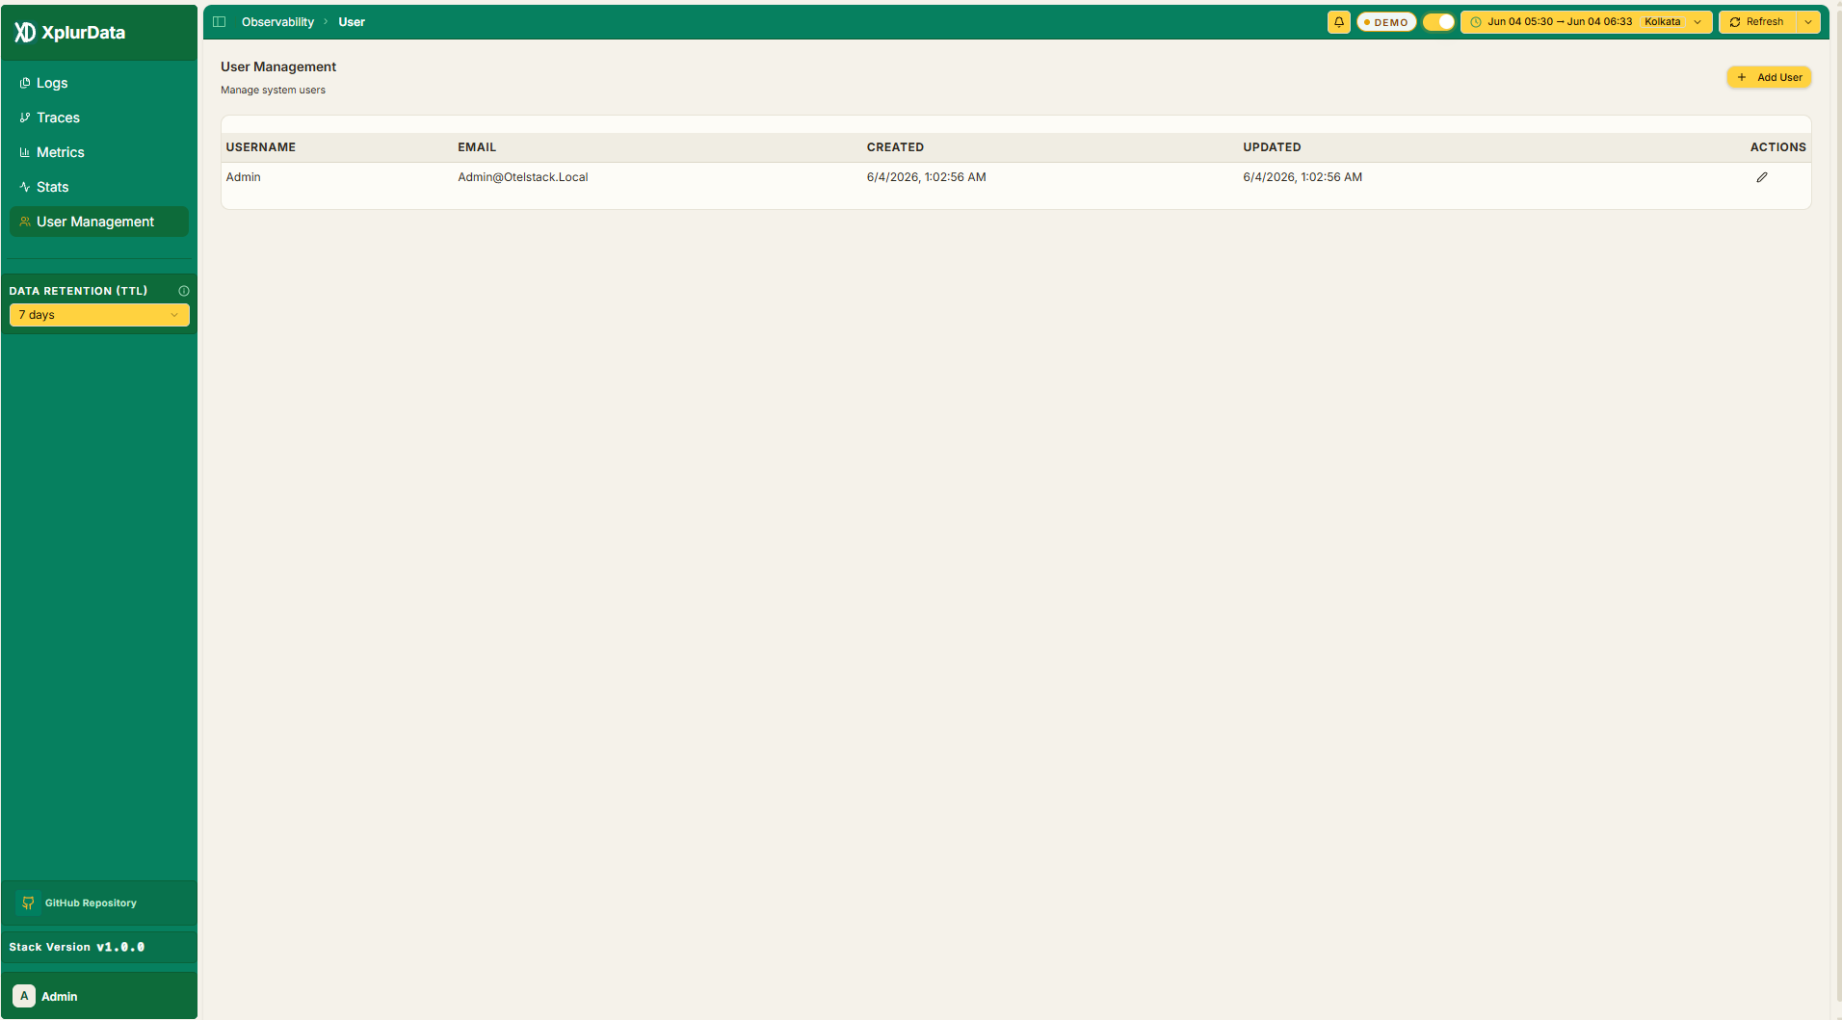Click the ACTIONS column header
Screen dimensions: 1842x1020
[x=1778, y=147]
